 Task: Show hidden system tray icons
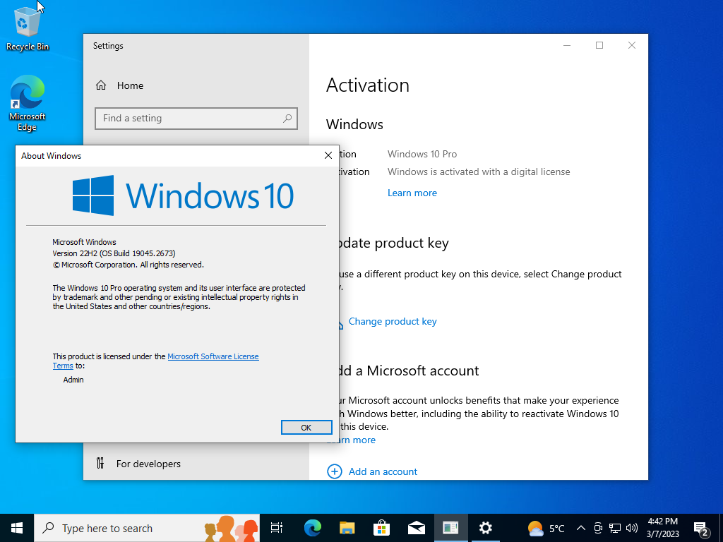581,528
